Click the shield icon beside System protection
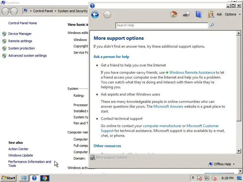Screen dimensions: 243x182 (x=4, y=48)
